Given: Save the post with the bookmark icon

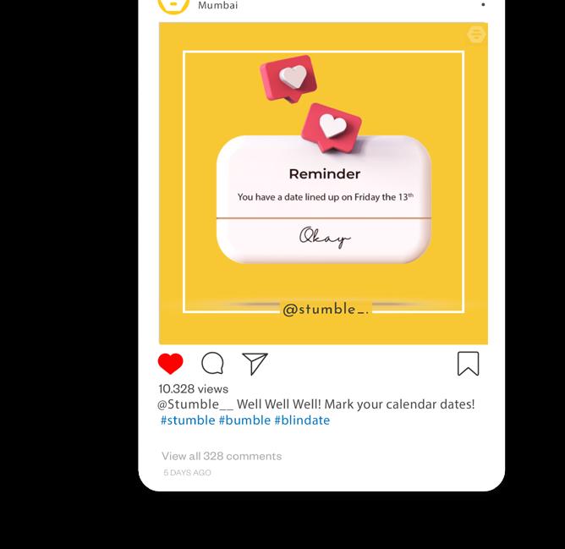Looking at the screenshot, I should [468, 364].
